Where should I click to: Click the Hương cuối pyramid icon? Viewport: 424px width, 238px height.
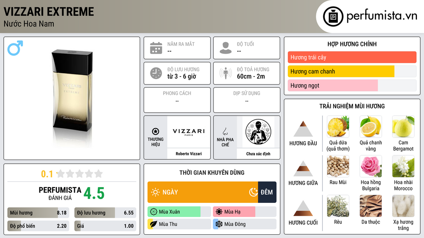(x=303, y=208)
